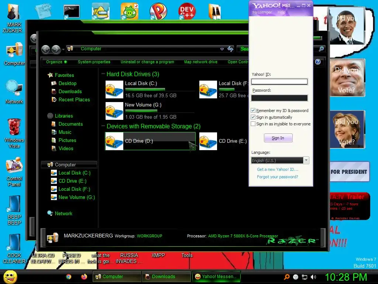Screen dimensions: 378x284
Task: Open the Help menu in Yahoo Messenger
Action: click(x=281, y=12)
